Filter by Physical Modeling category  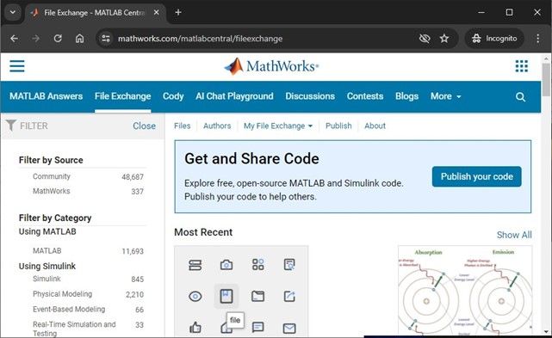point(62,294)
